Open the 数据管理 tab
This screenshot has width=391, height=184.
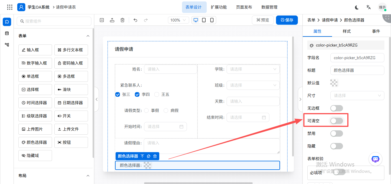269,7
